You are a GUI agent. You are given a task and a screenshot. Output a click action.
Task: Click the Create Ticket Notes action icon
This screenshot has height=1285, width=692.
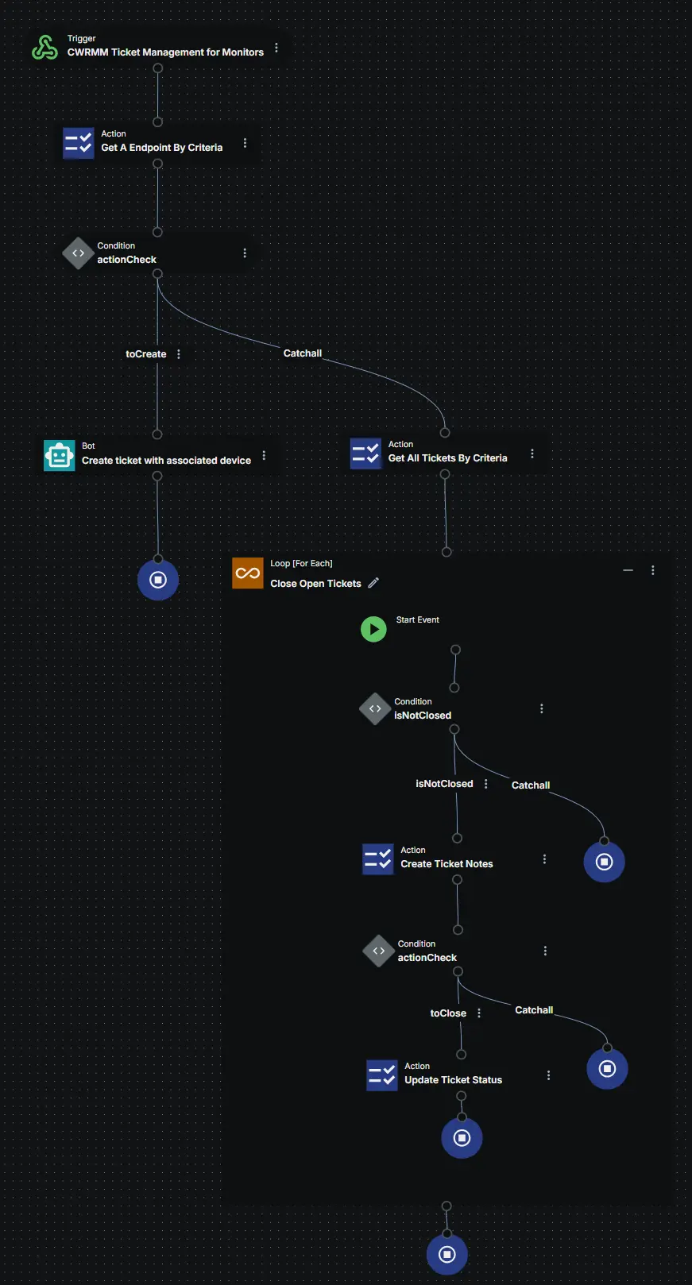point(378,859)
